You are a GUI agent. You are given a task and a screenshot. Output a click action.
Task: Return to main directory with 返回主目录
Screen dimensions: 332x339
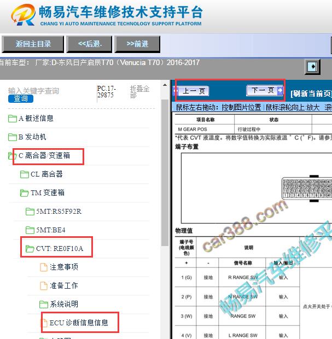(x=33, y=44)
